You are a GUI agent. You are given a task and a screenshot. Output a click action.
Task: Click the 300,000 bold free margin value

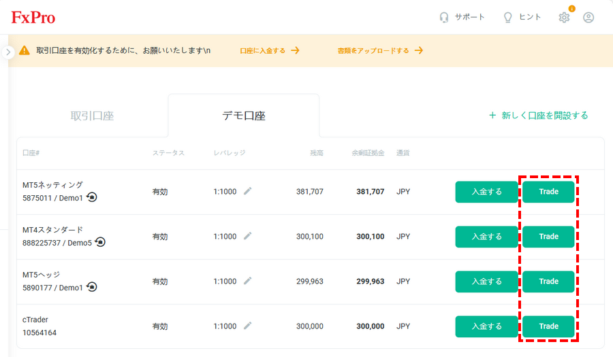(x=371, y=326)
